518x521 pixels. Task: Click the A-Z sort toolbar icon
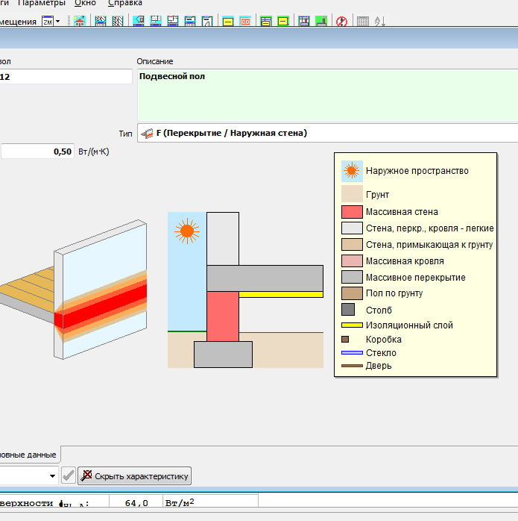(380, 21)
